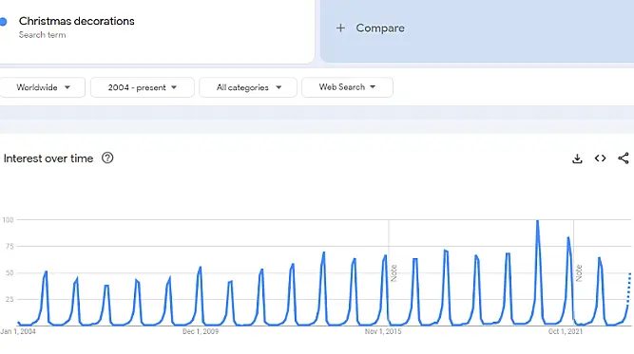The image size is (634, 354).
Task: Download the Interest over time data
Action: [x=577, y=158]
